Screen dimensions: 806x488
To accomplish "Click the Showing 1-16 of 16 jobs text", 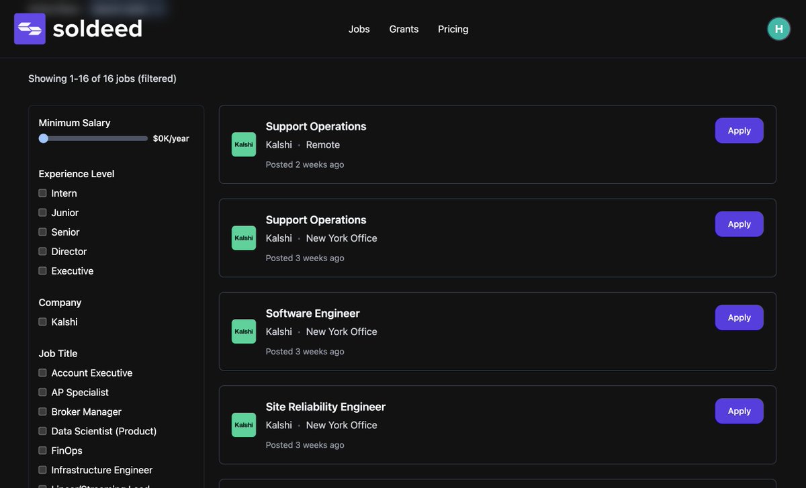I will pos(102,79).
